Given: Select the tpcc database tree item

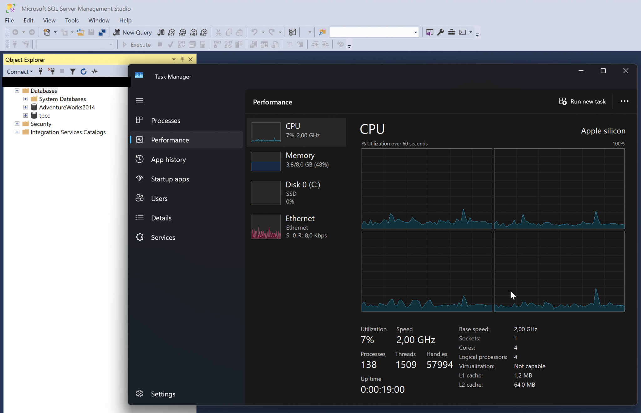Looking at the screenshot, I should [x=44, y=115].
